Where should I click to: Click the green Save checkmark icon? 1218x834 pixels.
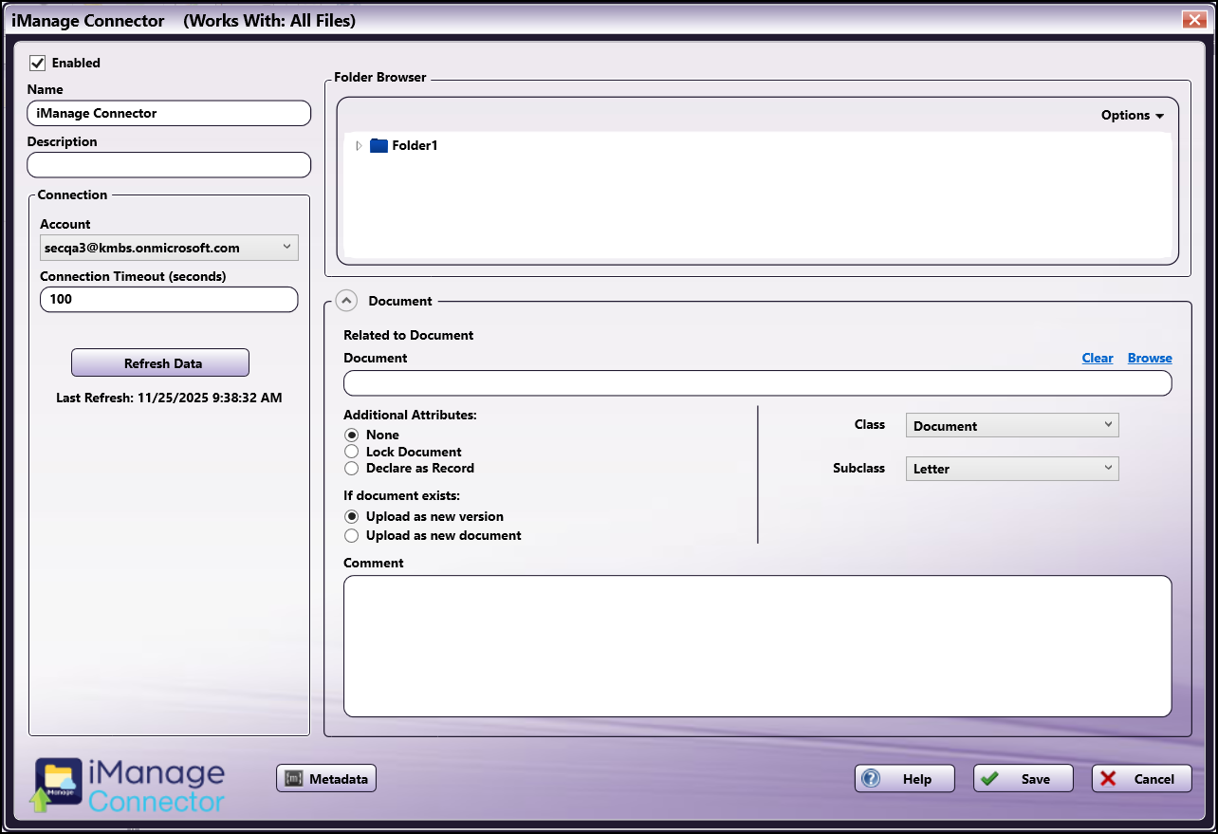pos(989,778)
